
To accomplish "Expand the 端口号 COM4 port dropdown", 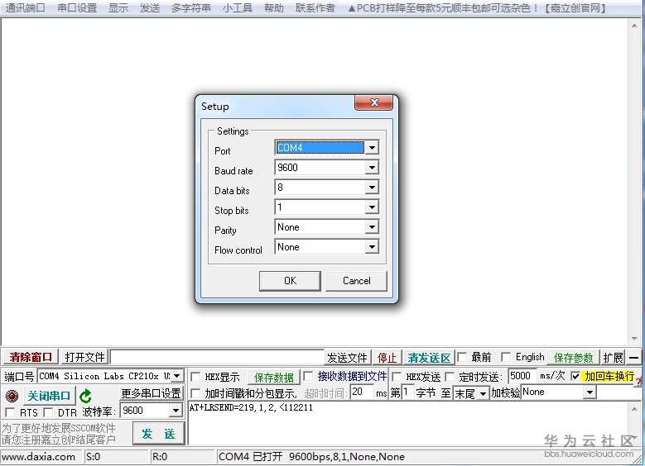I will click(176, 376).
